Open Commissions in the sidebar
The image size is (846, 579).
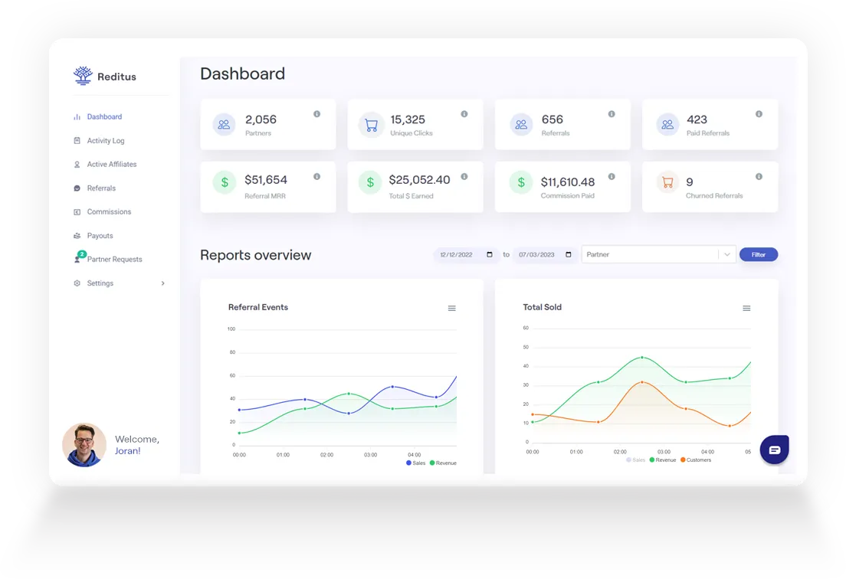tap(109, 212)
